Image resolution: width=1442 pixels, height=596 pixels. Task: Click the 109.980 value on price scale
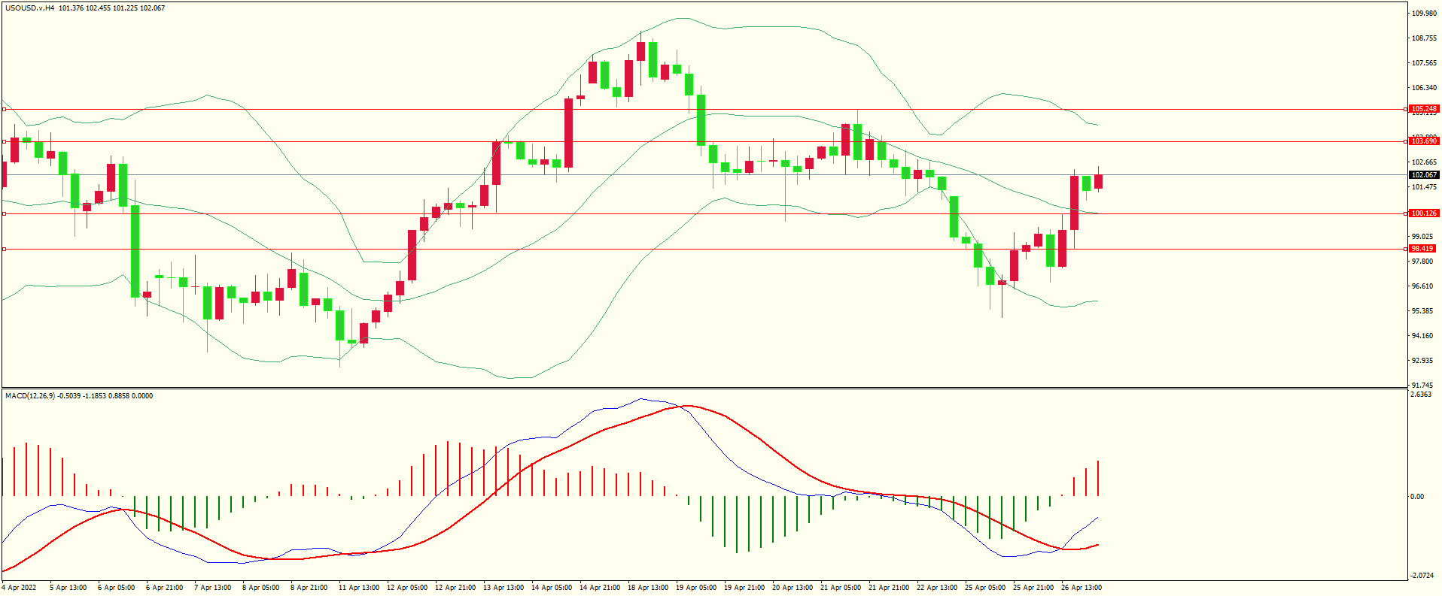(x=1423, y=14)
